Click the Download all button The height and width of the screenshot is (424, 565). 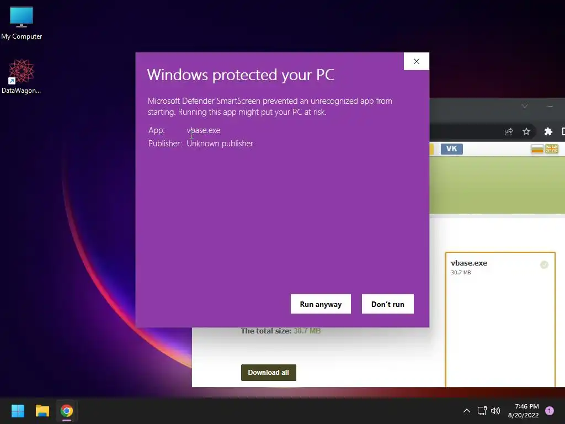[269, 373]
